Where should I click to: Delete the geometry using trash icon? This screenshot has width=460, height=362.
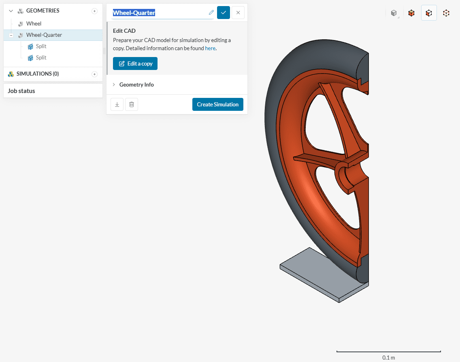click(x=132, y=104)
